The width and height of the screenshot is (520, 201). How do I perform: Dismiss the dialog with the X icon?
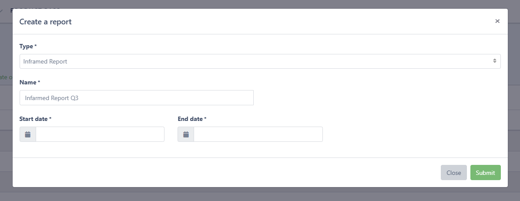[x=497, y=21]
